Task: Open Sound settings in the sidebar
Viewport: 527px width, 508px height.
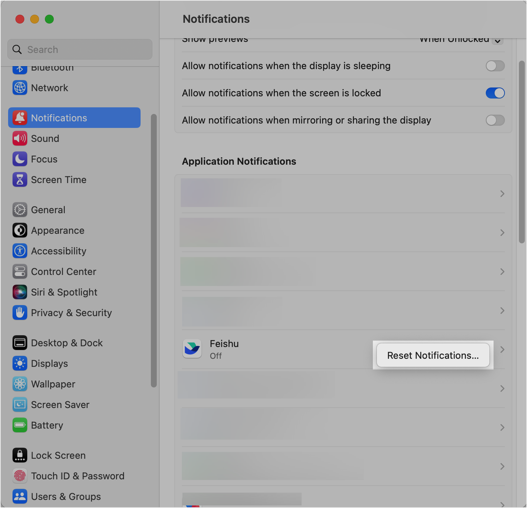Action: click(45, 138)
